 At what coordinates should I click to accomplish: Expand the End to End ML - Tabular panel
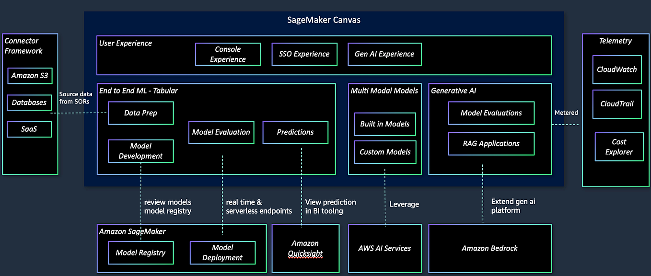[138, 90]
